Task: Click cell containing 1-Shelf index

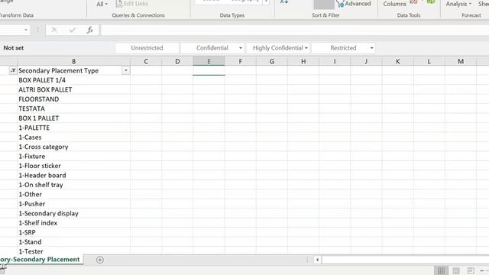Action: click(x=73, y=223)
